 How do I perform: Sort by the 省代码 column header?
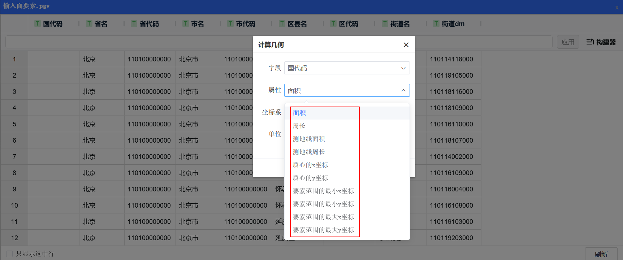click(149, 24)
